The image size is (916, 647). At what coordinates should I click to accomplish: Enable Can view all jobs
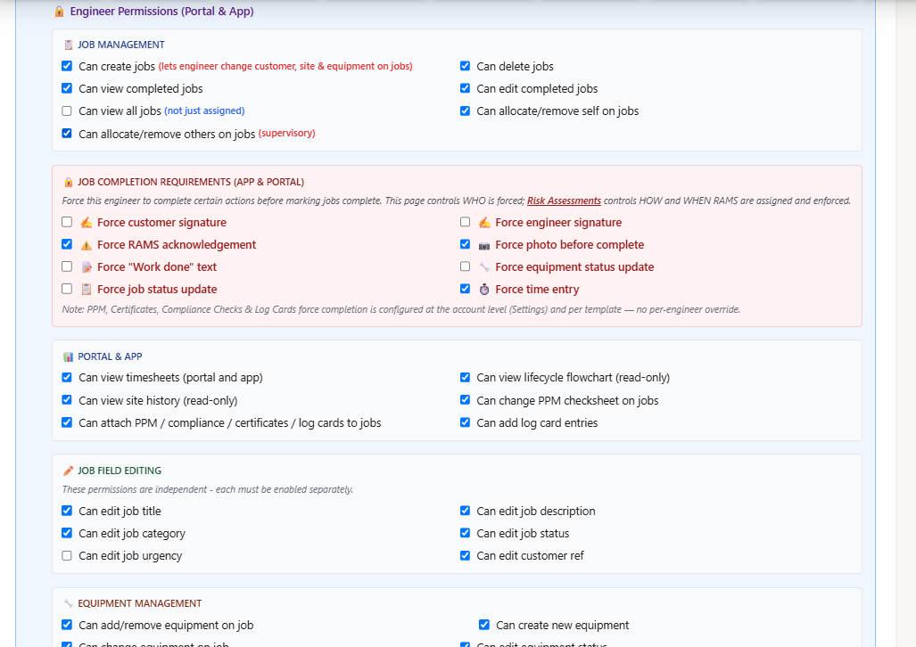pyautogui.click(x=67, y=111)
